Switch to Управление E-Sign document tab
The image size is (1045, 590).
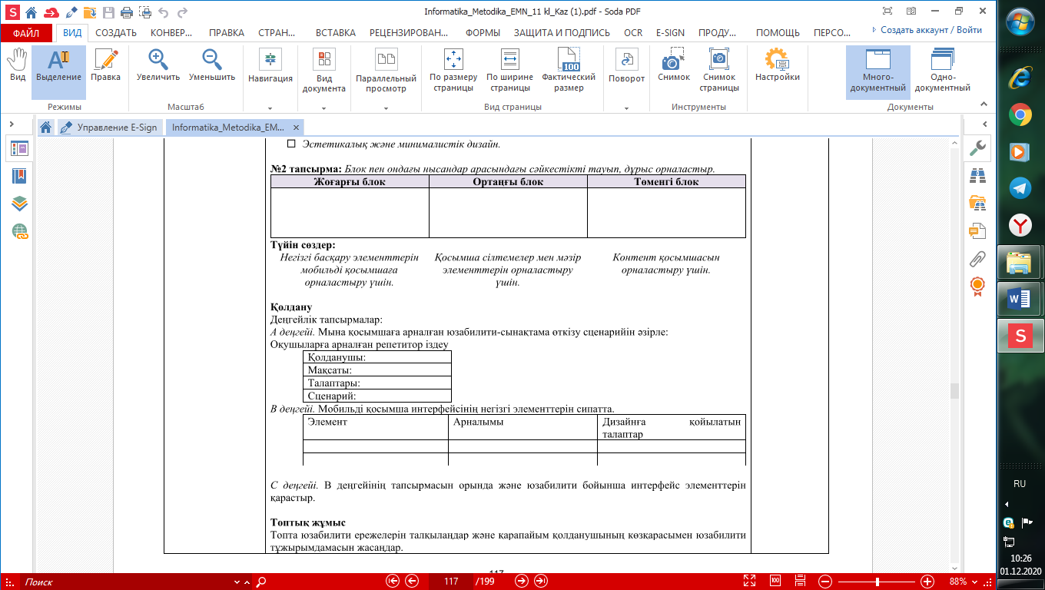(x=111, y=128)
